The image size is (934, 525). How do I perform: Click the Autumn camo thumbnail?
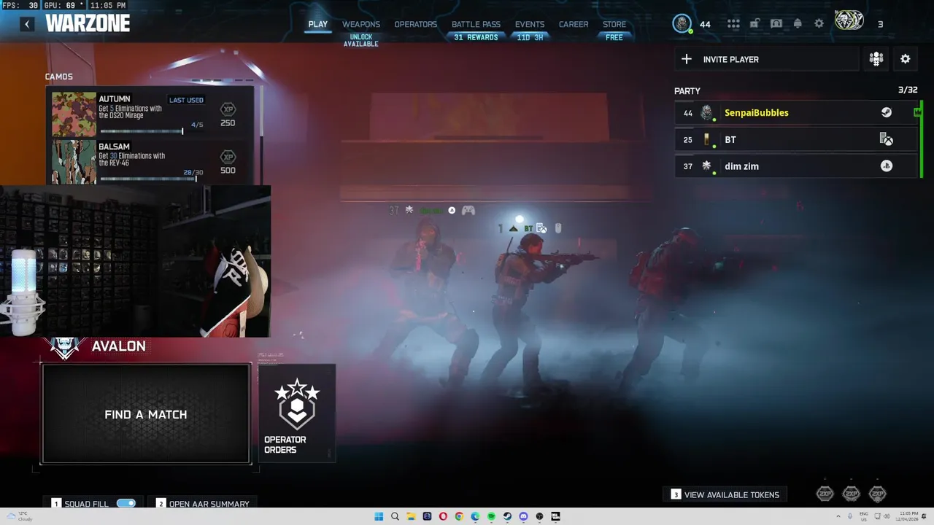coord(74,114)
